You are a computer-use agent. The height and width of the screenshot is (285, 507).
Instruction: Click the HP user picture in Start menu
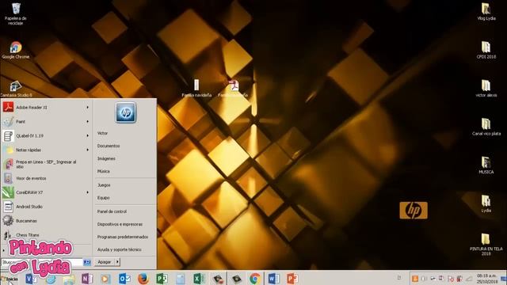point(126,112)
